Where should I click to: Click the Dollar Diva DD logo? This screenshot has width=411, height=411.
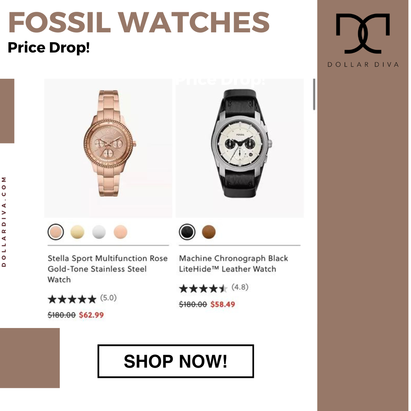pyautogui.click(x=363, y=33)
